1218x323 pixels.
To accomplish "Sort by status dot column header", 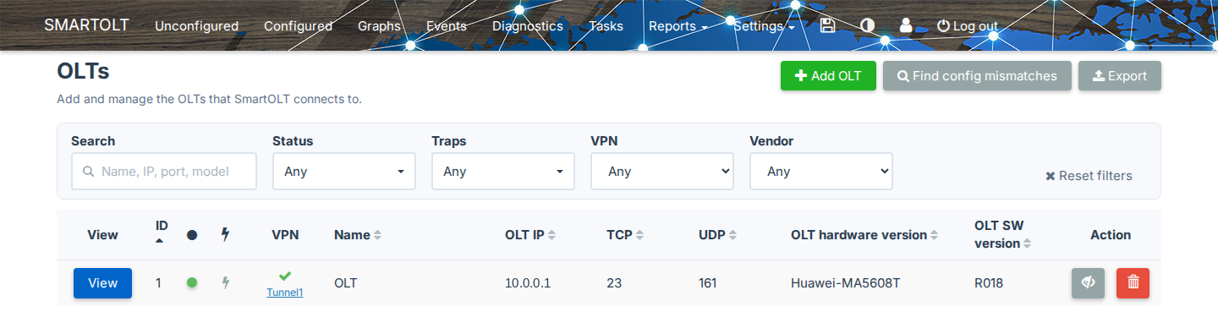I will click(192, 235).
